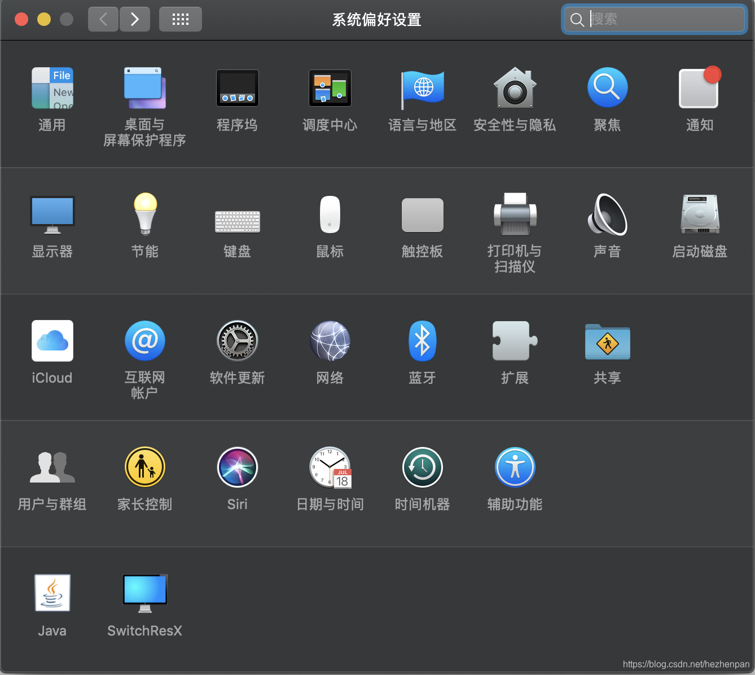Close the 系统偏好设置 window
This screenshot has height=675, width=755.
coord(21,19)
